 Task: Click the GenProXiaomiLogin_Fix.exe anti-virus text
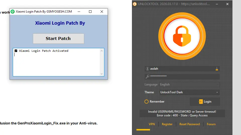coord(49,123)
